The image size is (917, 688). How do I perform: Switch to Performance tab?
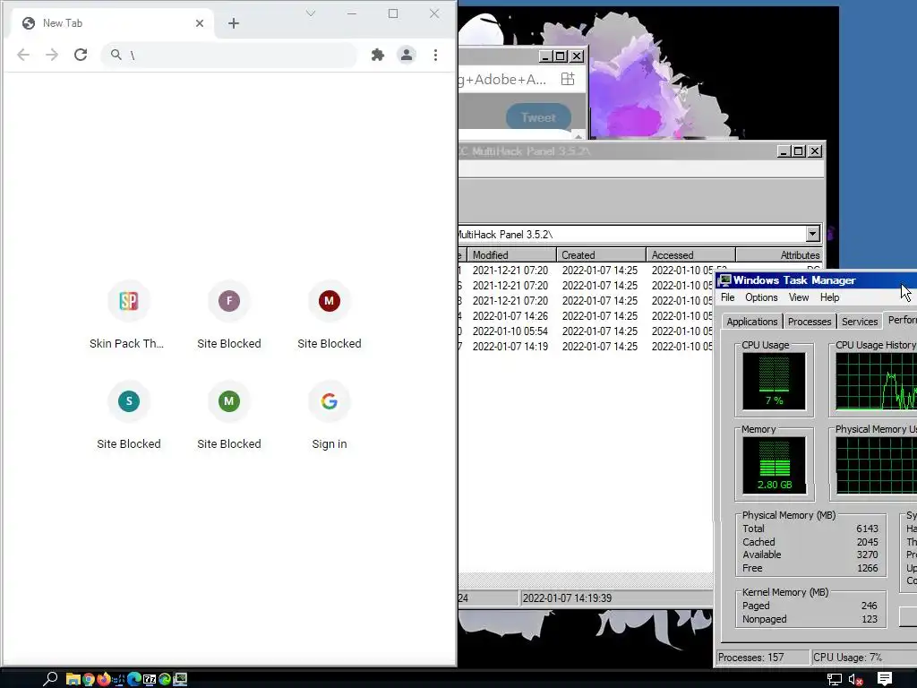click(901, 320)
